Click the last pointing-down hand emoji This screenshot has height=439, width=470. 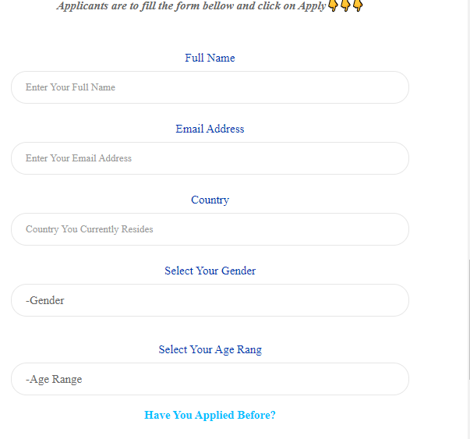[x=358, y=5]
